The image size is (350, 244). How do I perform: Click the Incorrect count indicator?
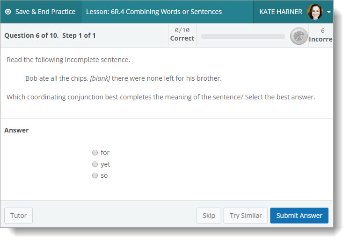322,35
